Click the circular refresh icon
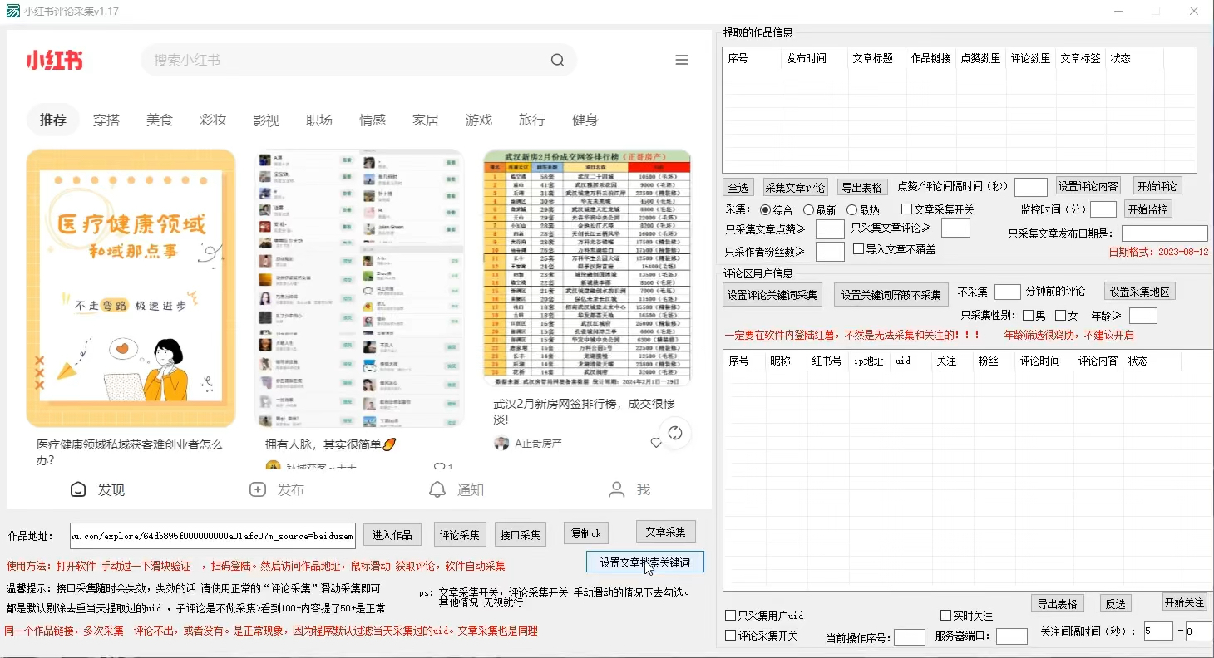The image size is (1214, 658). click(x=675, y=432)
